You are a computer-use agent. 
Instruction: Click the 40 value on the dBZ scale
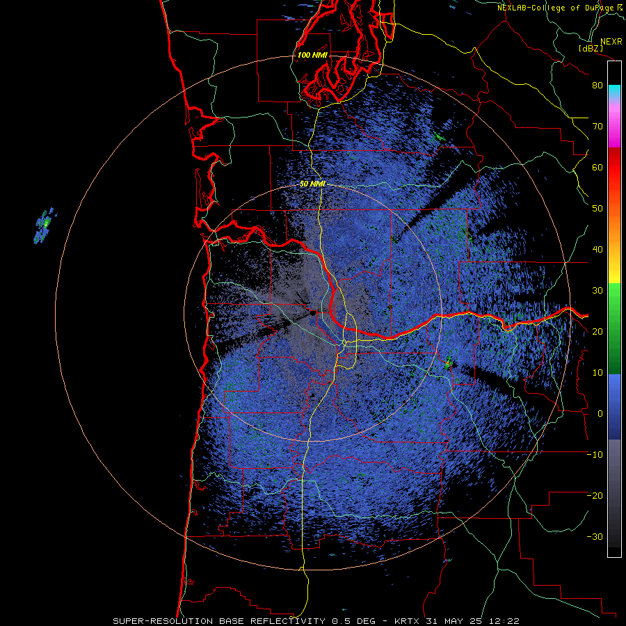tap(597, 250)
